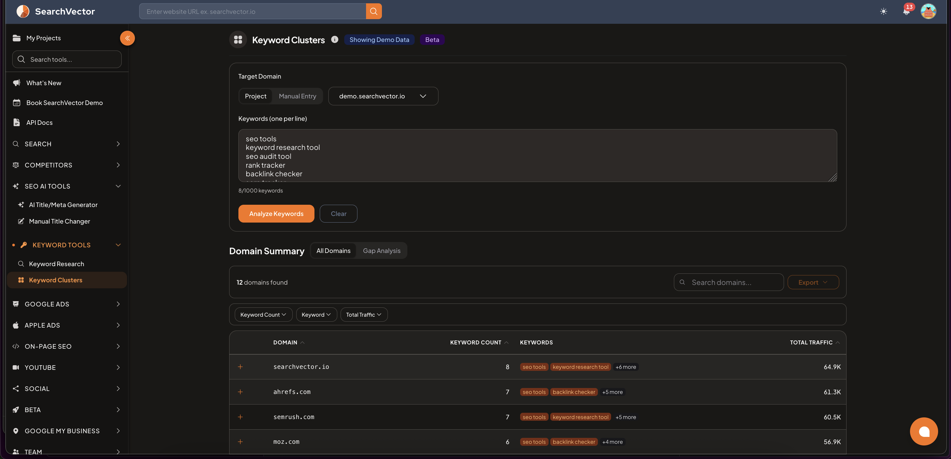Open Keyword Research in sidebar

pos(66,264)
